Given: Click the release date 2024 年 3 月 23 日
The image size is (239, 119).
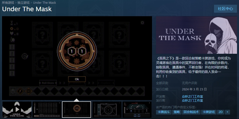Looking at the screenshot, I should pyautogui.click(x=194, y=89).
